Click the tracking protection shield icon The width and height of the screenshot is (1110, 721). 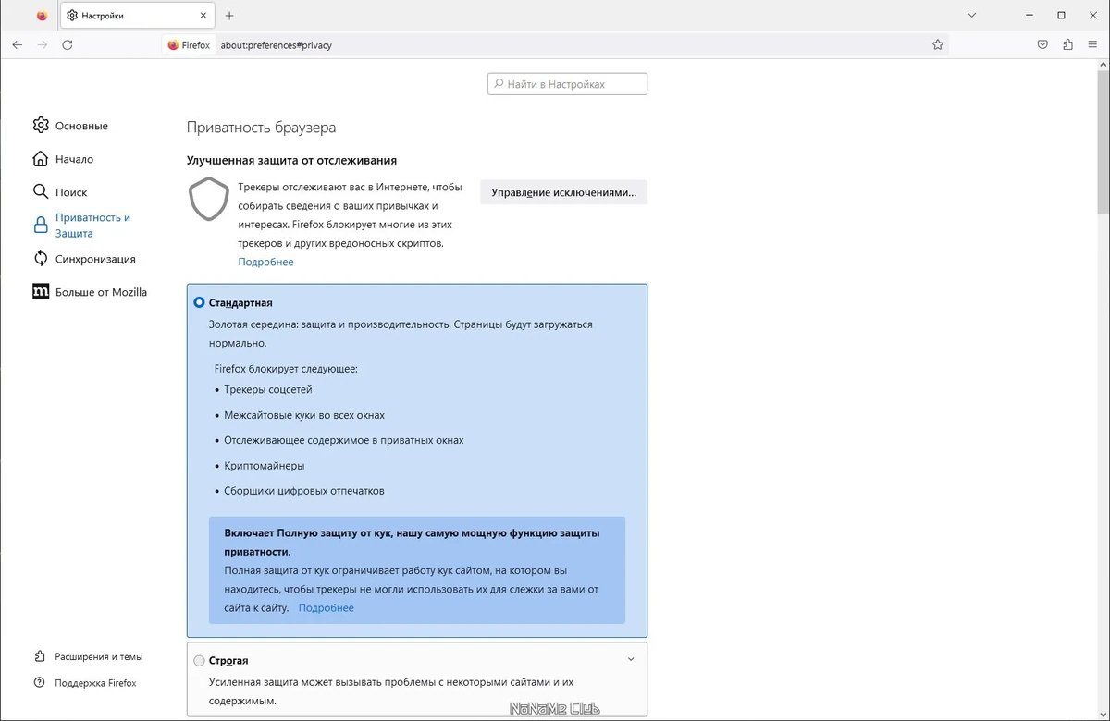coord(209,199)
